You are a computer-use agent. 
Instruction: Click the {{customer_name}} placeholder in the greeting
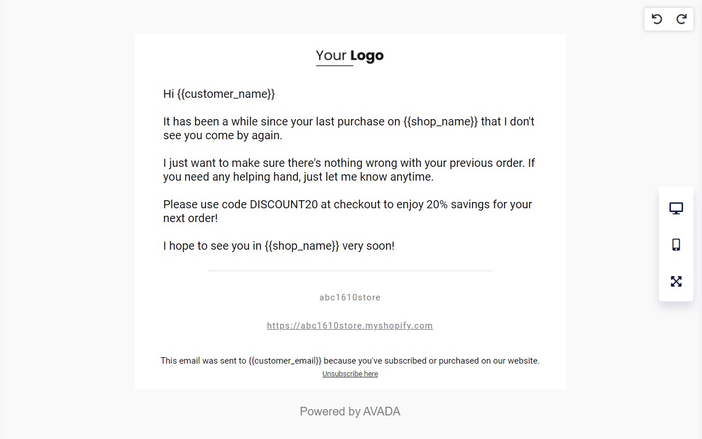pyautogui.click(x=226, y=94)
